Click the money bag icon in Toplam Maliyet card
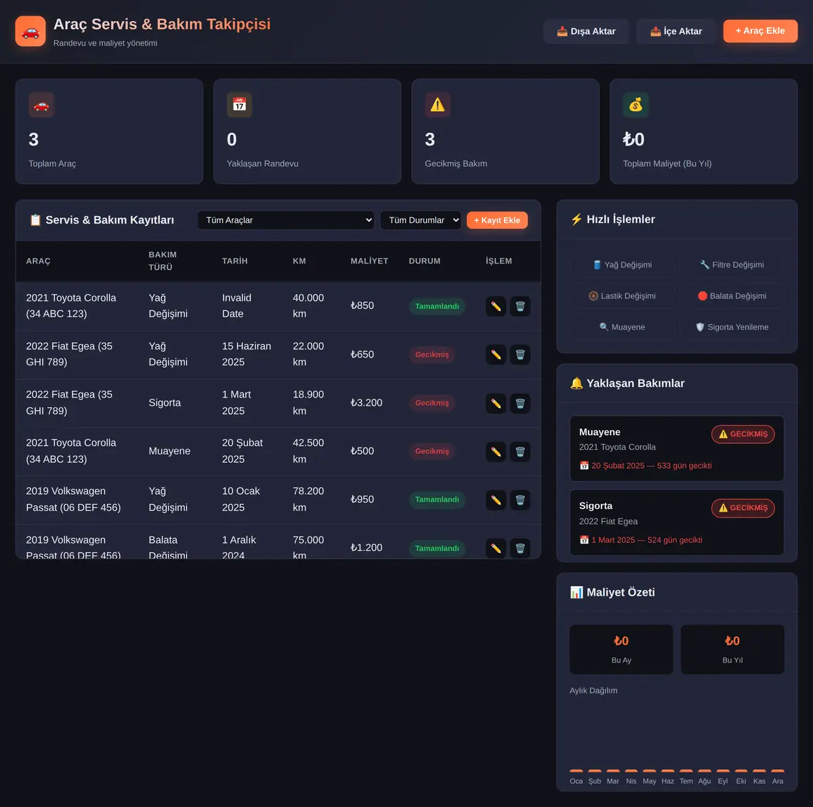This screenshot has width=813, height=807. 635,105
